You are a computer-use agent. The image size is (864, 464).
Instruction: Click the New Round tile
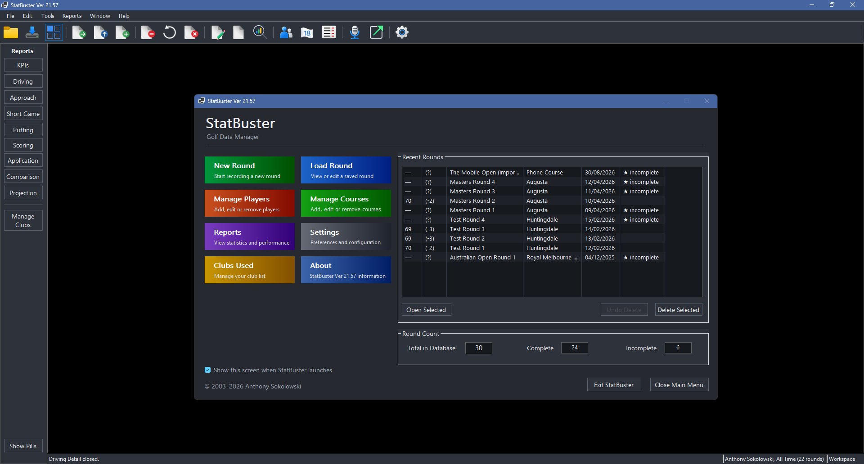250,170
